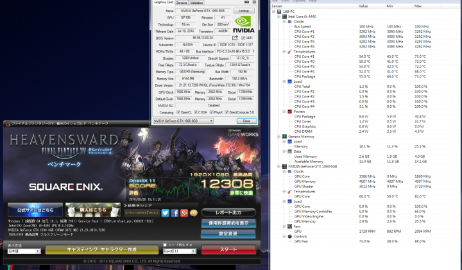Collapse the CPU Clocks node
This screenshot has width=462, height=270.
click(284, 22)
